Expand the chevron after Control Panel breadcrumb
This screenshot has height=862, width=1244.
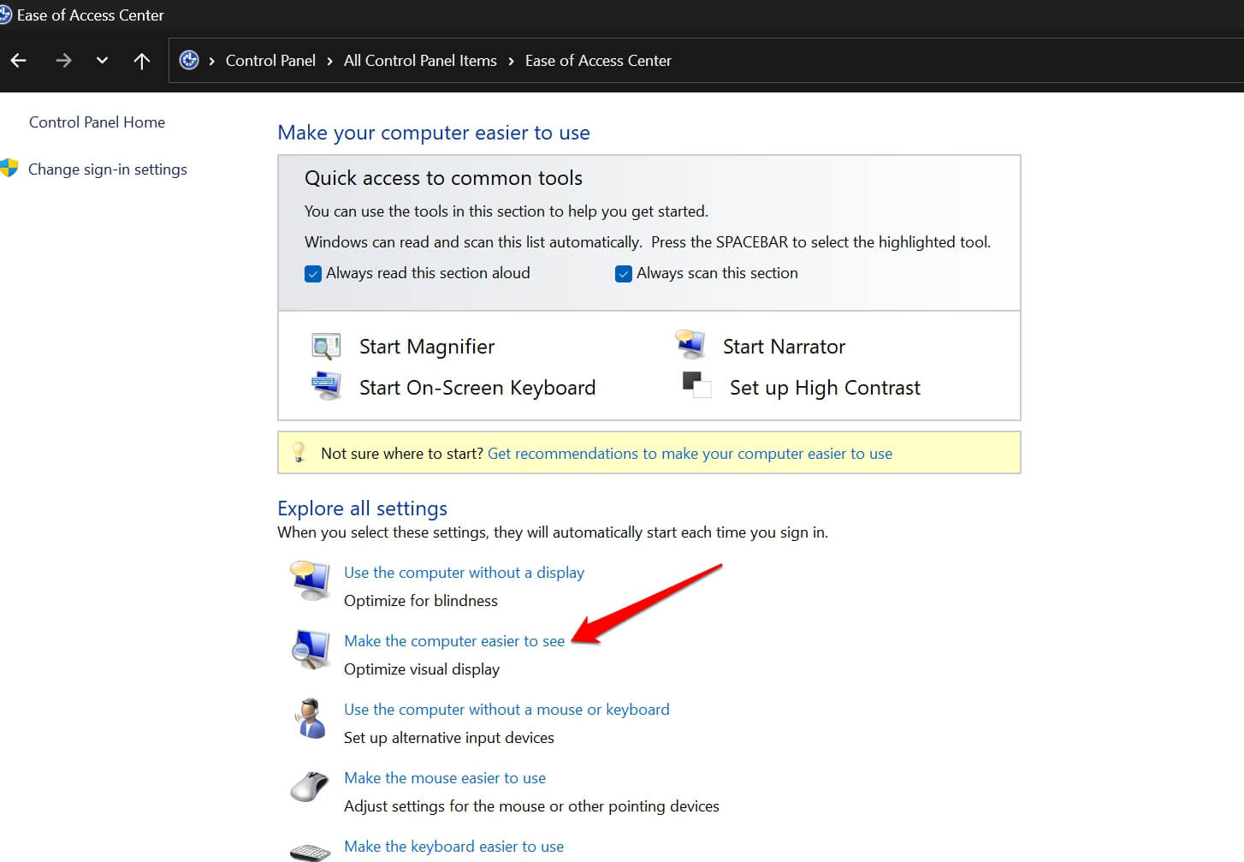pos(329,61)
